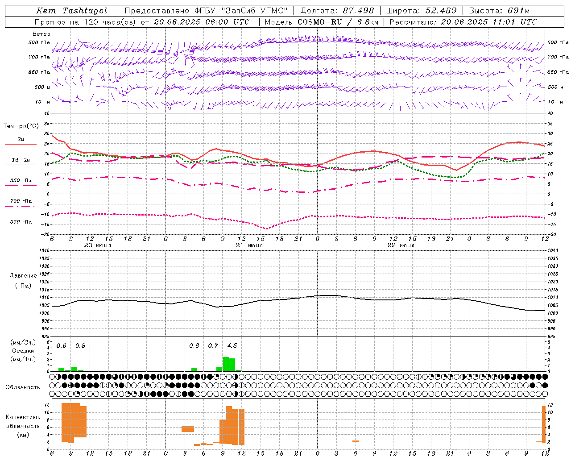Click the 0.7 precipitation total value
Viewport: 571px width, 457px height.
coord(213,345)
